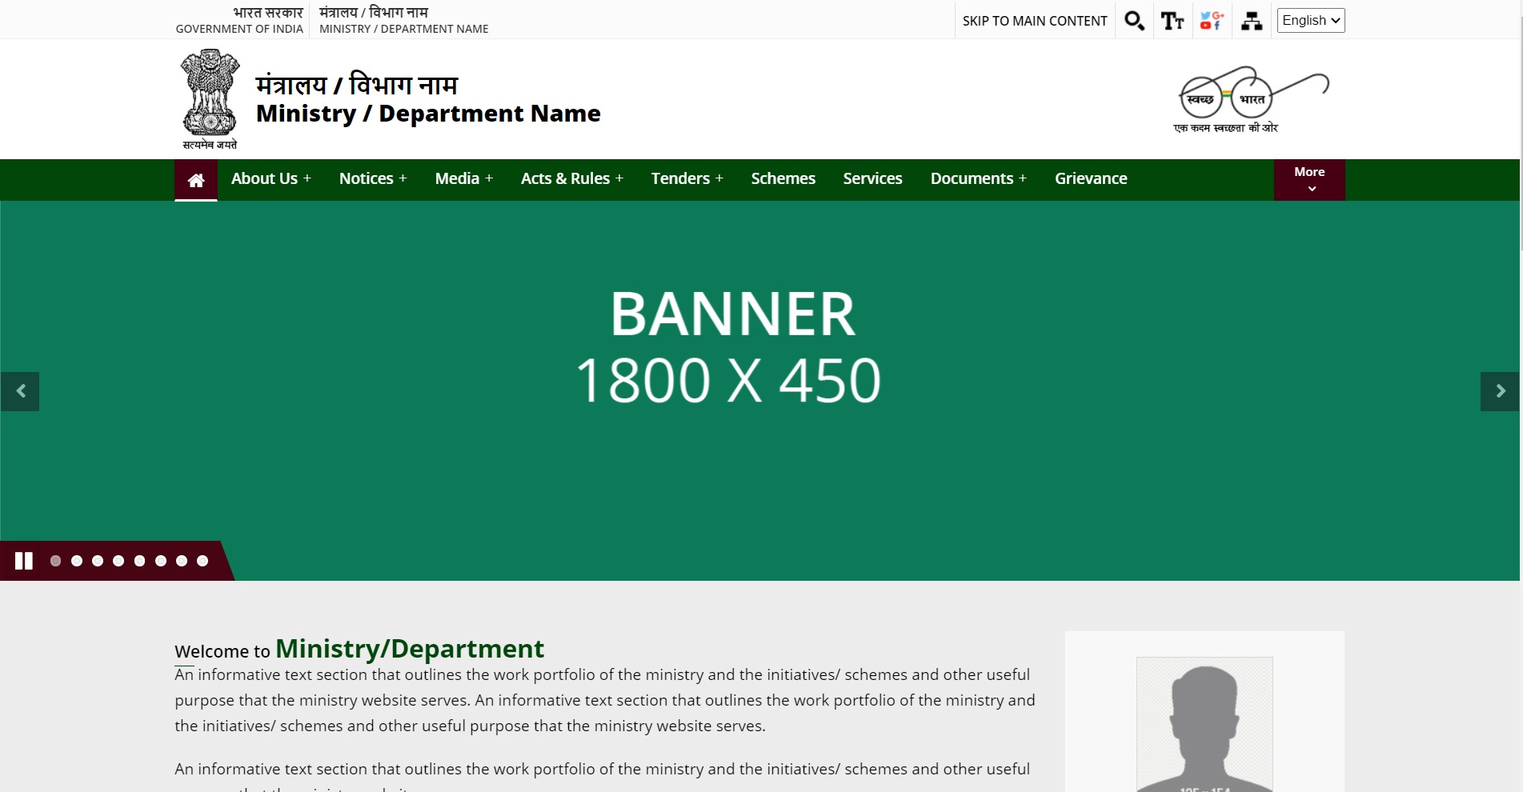Open the English language dropdown
The width and height of the screenshot is (1523, 792).
(1310, 21)
